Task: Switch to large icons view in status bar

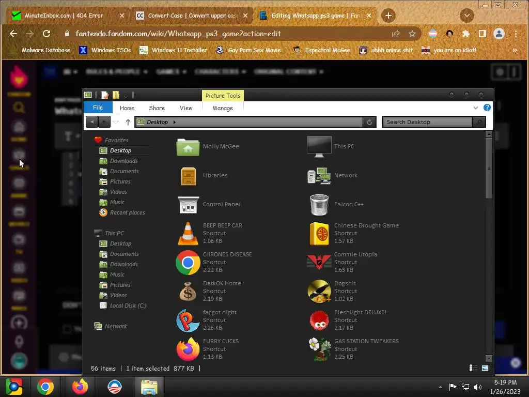Action: [485, 368]
